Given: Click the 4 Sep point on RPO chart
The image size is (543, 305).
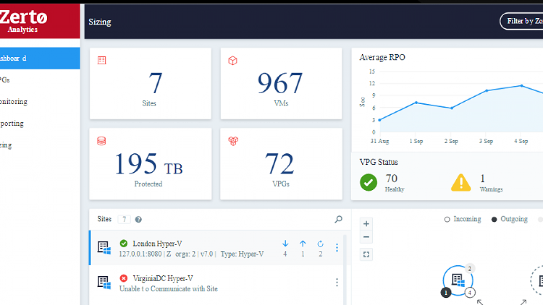Looking at the screenshot, I should (x=522, y=86).
